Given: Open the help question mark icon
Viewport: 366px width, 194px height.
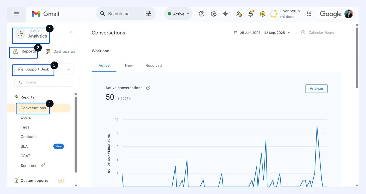Looking at the screenshot, I should pos(202,14).
